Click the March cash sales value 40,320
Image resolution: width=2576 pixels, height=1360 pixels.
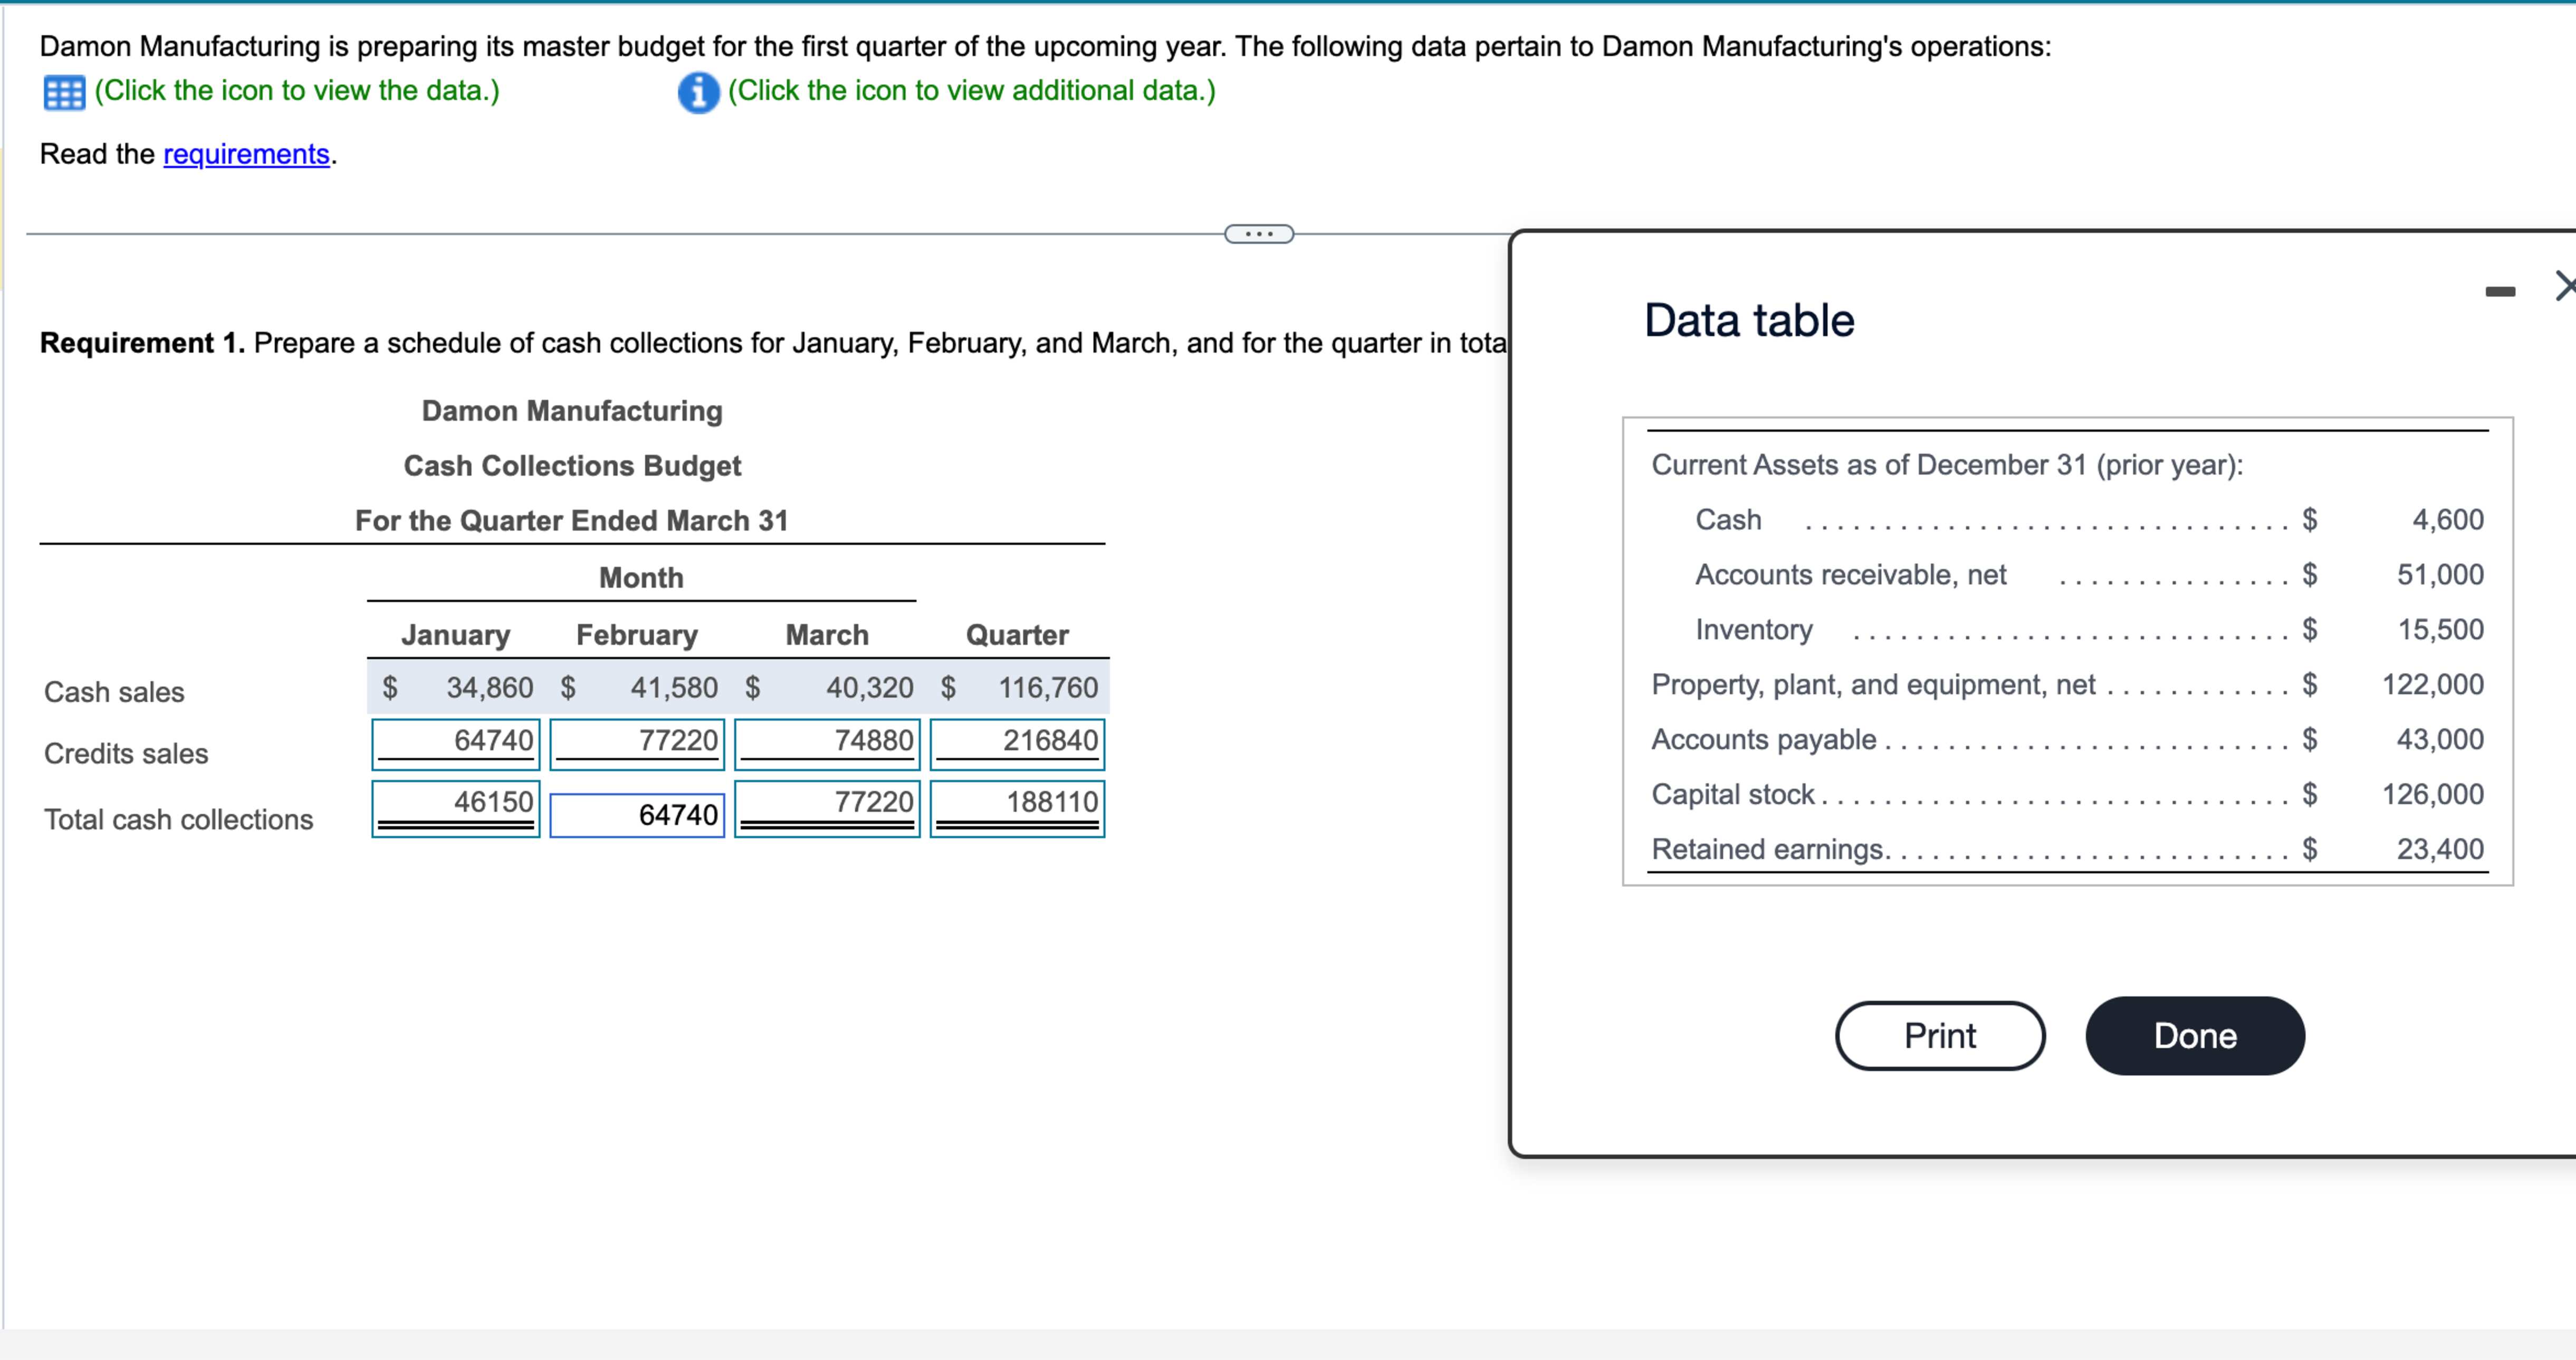(870, 688)
